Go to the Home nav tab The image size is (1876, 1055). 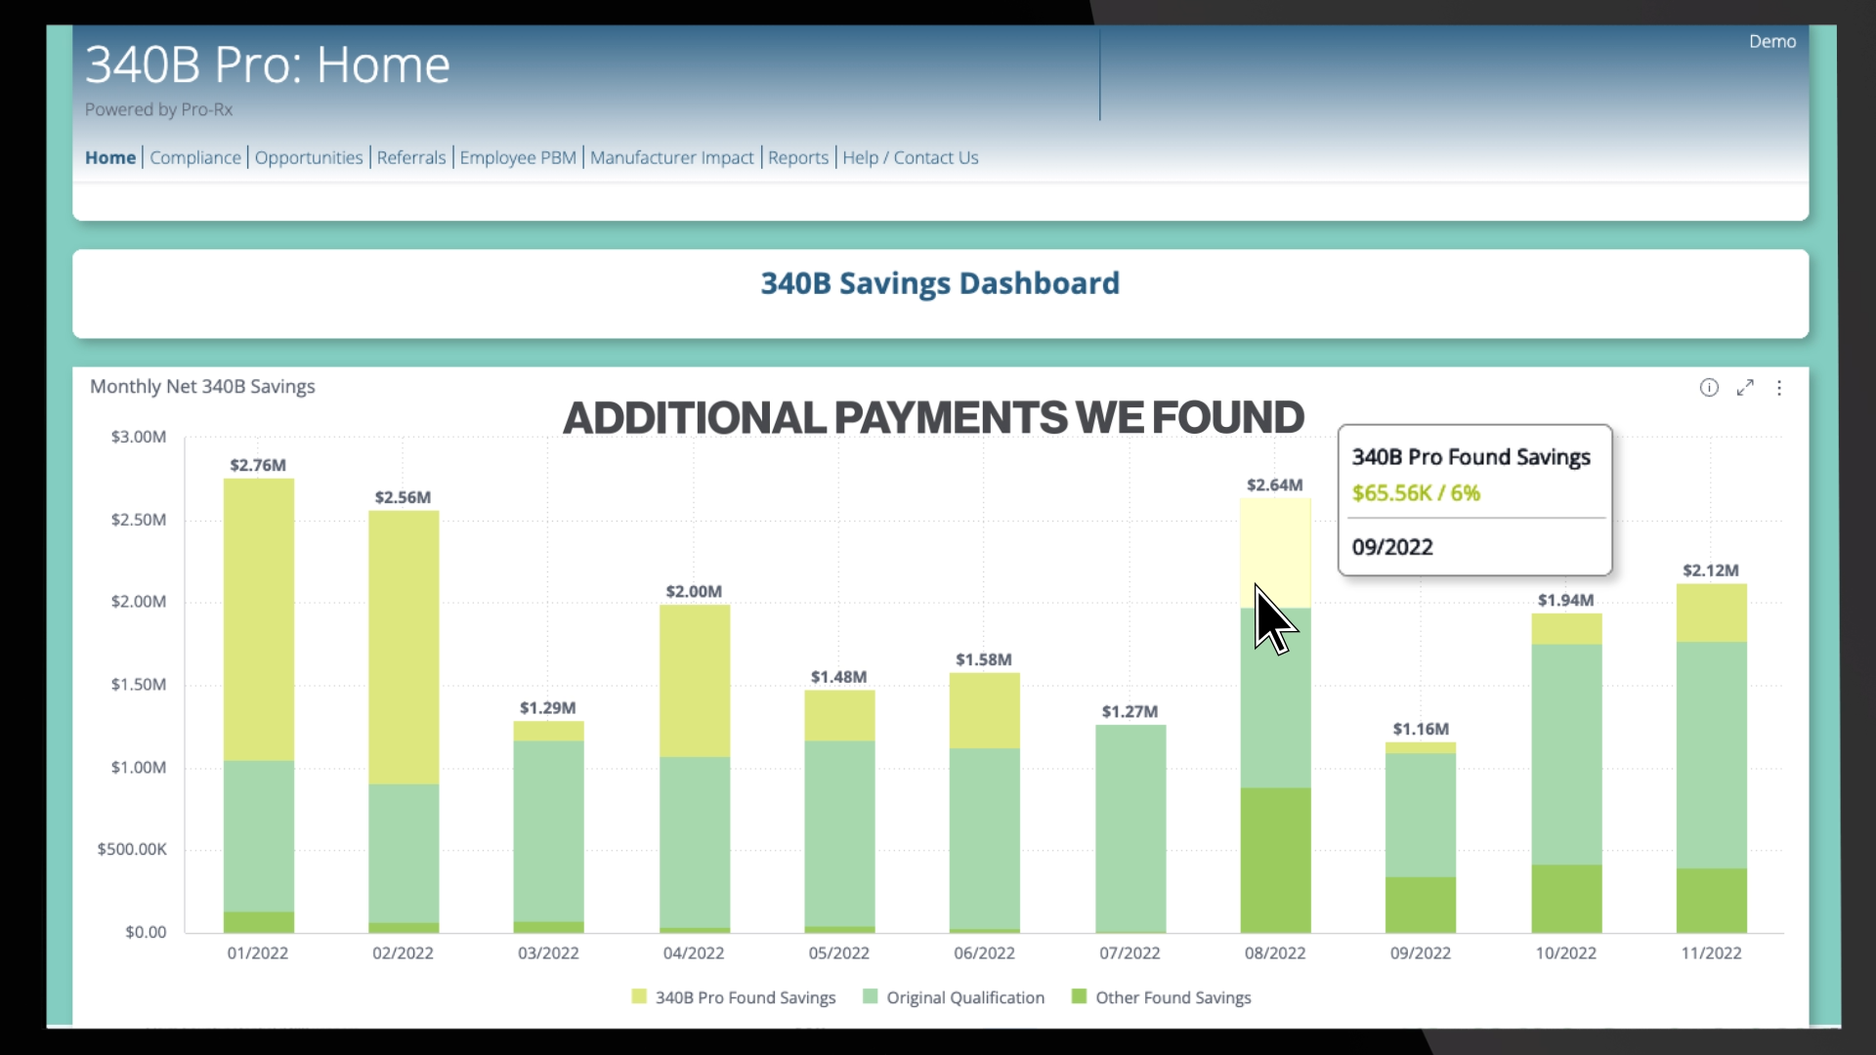pyautogui.click(x=110, y=157)
